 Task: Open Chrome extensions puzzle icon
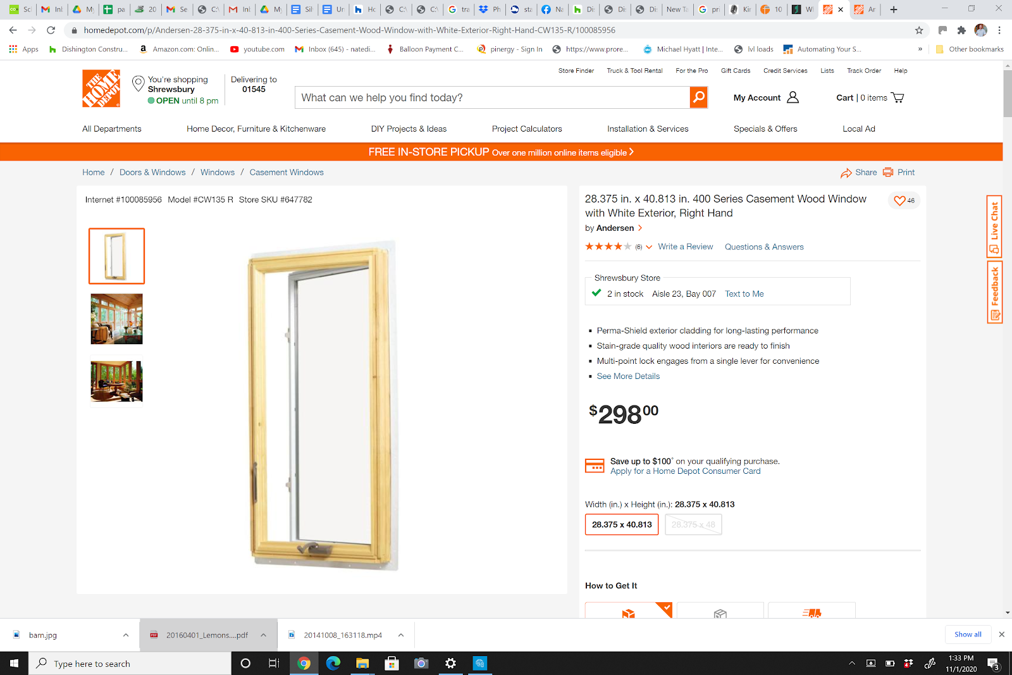[961, 30]
